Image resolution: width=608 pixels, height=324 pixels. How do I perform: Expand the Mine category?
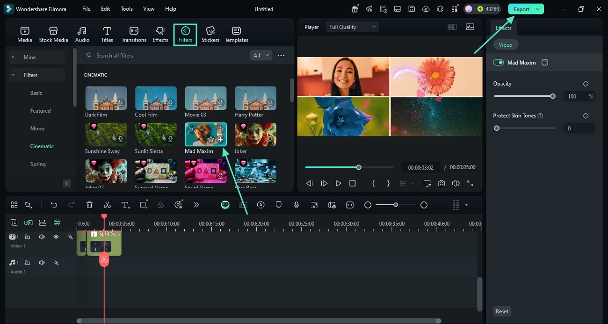tap(36, 57)
